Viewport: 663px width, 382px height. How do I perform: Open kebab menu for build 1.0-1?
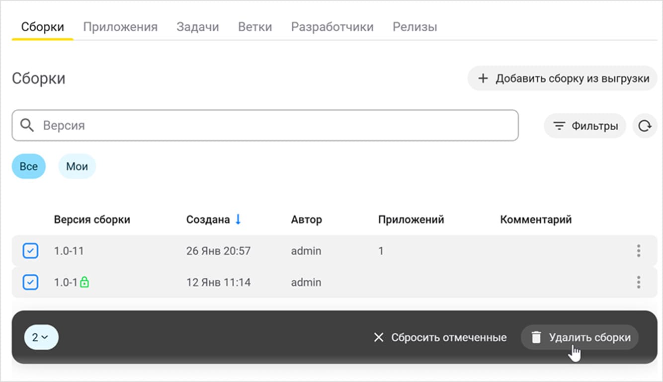(x=639, y=282)
